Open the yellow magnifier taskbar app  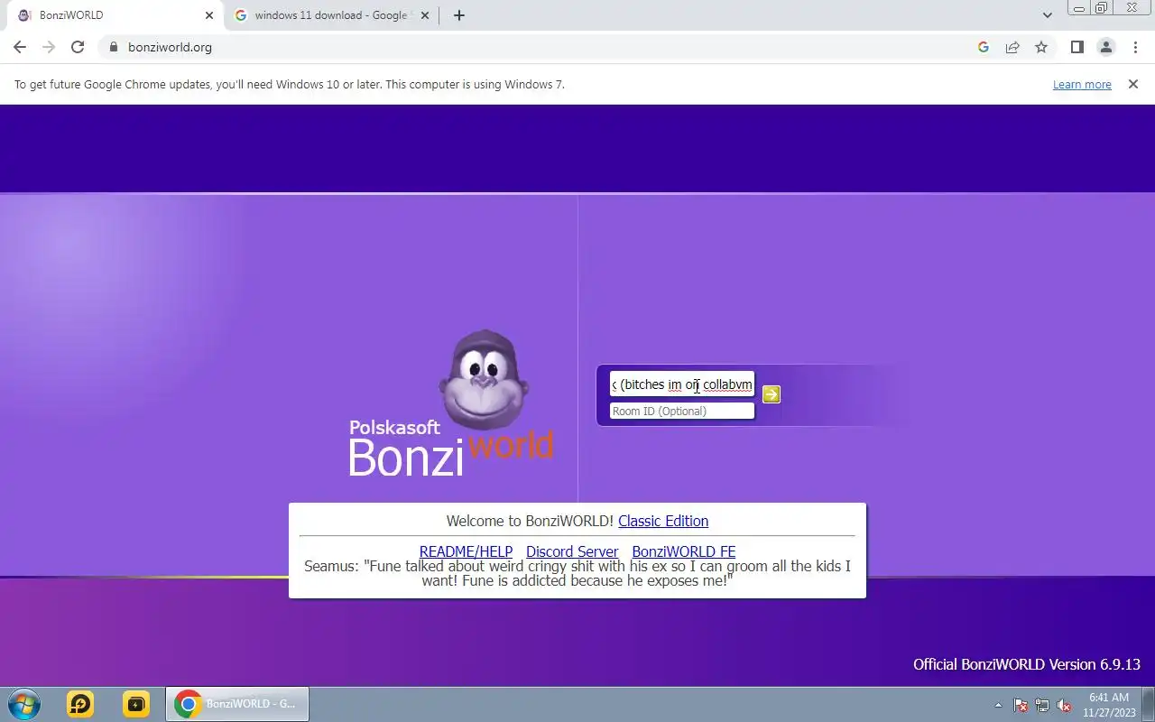point(80,704)
